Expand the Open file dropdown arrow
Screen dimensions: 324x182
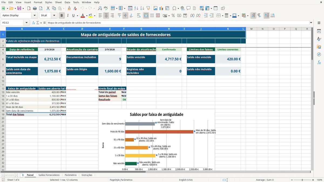15,8
